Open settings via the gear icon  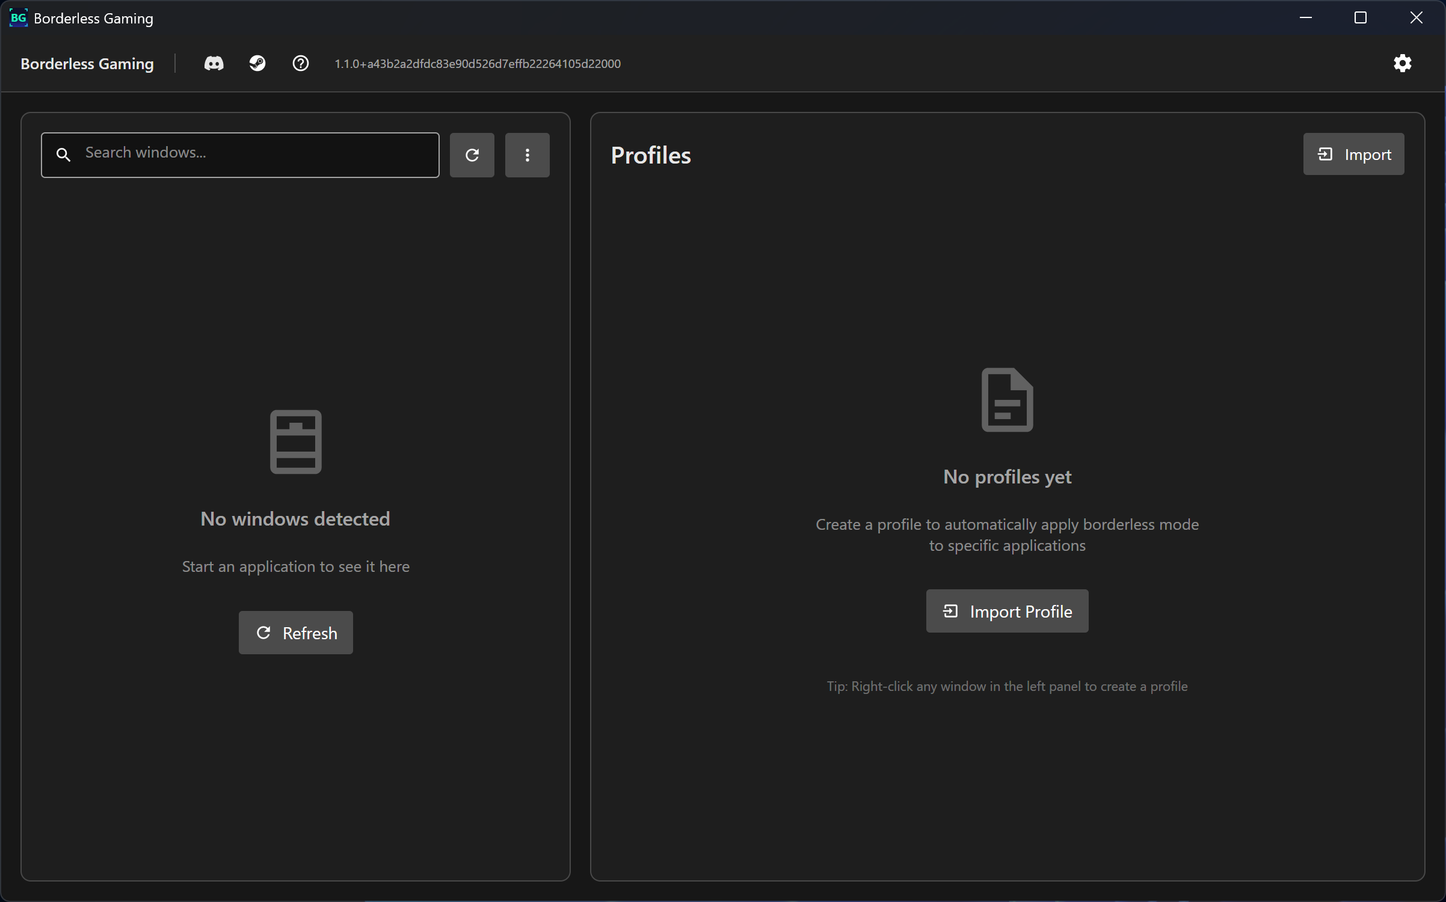(1402, 63)
